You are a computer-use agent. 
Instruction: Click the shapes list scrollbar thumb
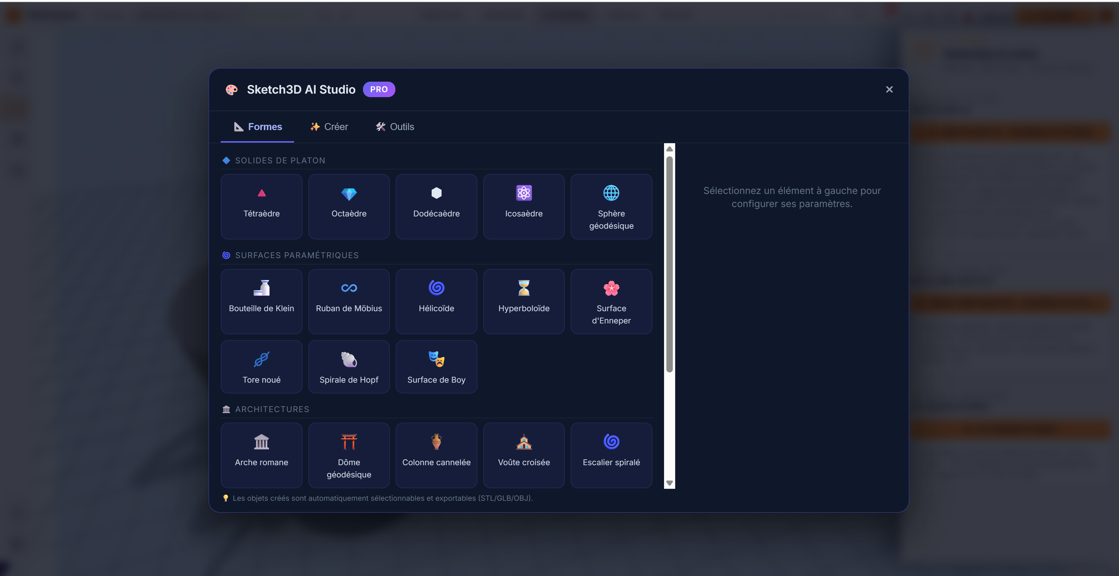tap(669, 264)
